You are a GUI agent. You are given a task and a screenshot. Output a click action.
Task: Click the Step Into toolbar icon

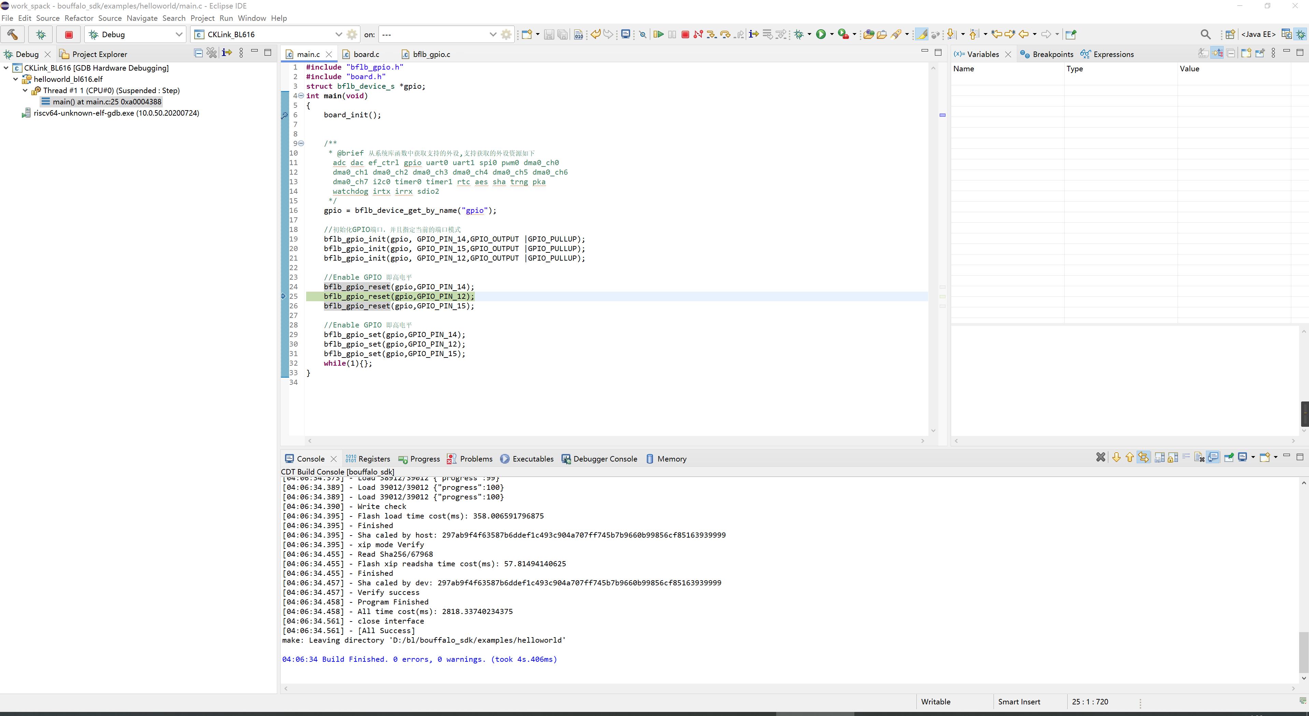pyautogui.click(x=711, y=34)
